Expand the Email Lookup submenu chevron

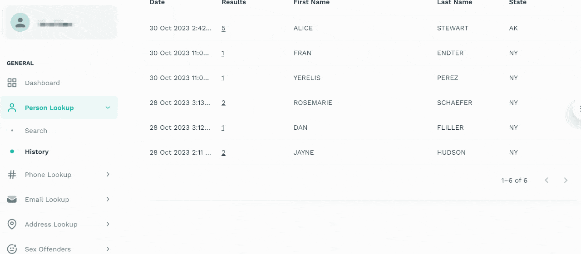(108, 200)
